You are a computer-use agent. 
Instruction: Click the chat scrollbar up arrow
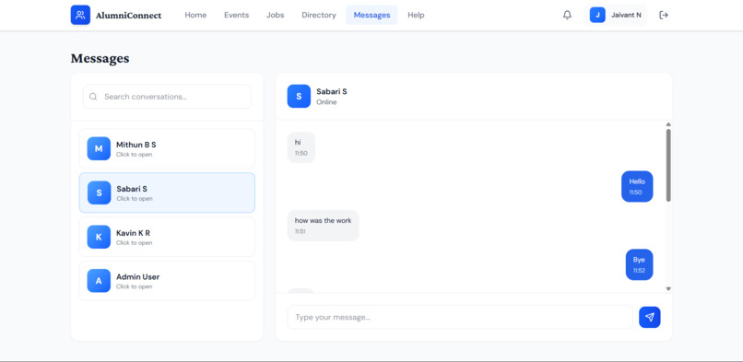pyautogui.click(x=668, y=124)
